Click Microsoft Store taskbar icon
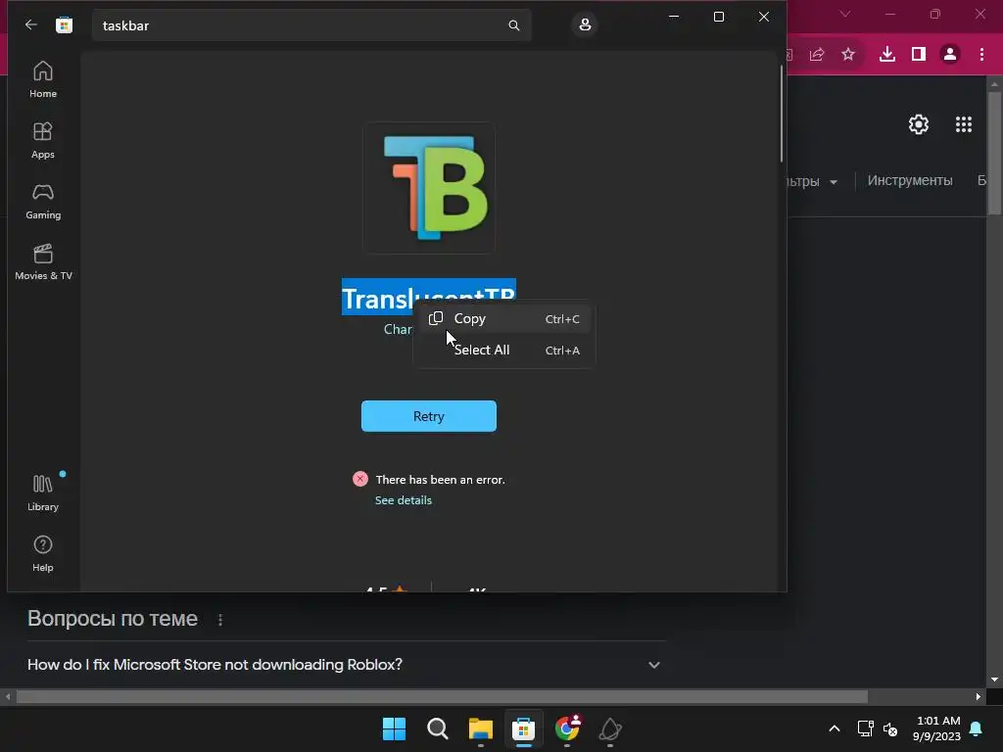This screenshot has height=752, width=1003. (x=523, y=728)
